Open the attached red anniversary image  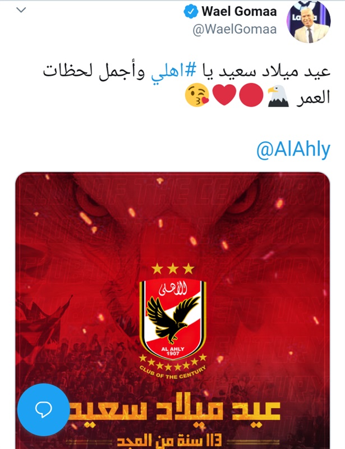coord(173,311)
